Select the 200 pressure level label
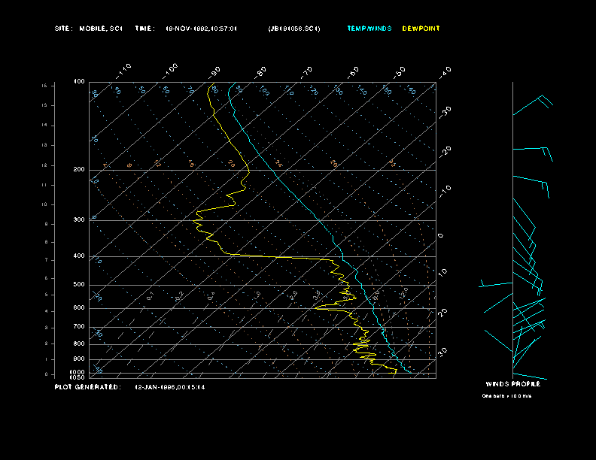Viewport: 596px width, 460px height. pos(78,170)
